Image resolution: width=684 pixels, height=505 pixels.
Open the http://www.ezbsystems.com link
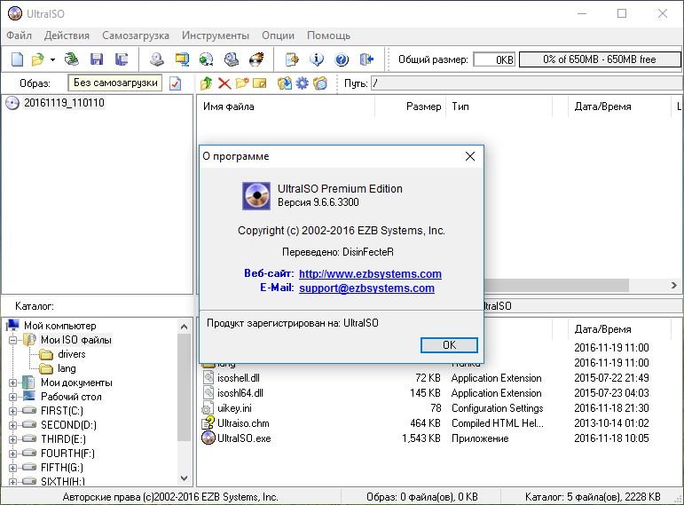370,273
